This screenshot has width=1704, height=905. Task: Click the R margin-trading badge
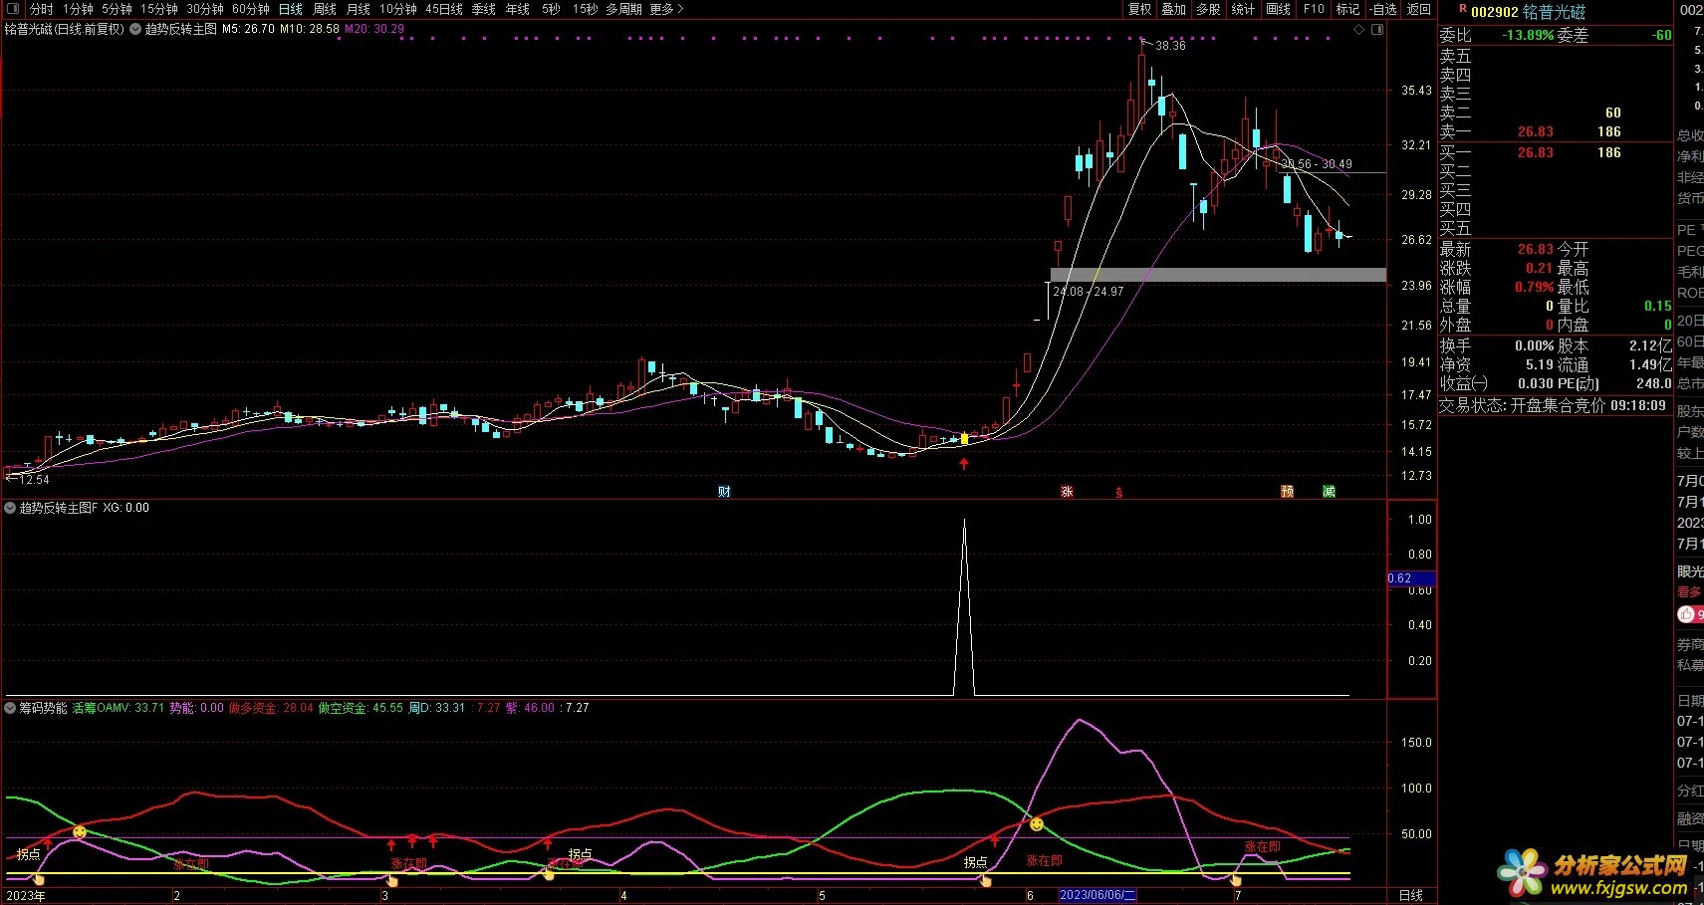click(1463, 8)
